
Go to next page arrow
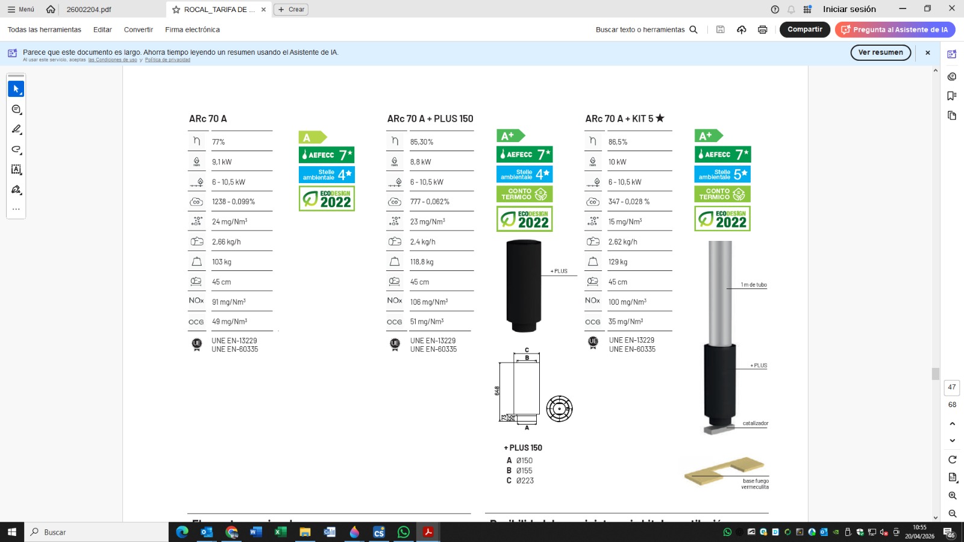pos(953,440)
